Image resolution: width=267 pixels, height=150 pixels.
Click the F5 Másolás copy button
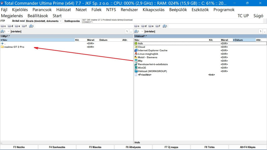click(95, 147)
